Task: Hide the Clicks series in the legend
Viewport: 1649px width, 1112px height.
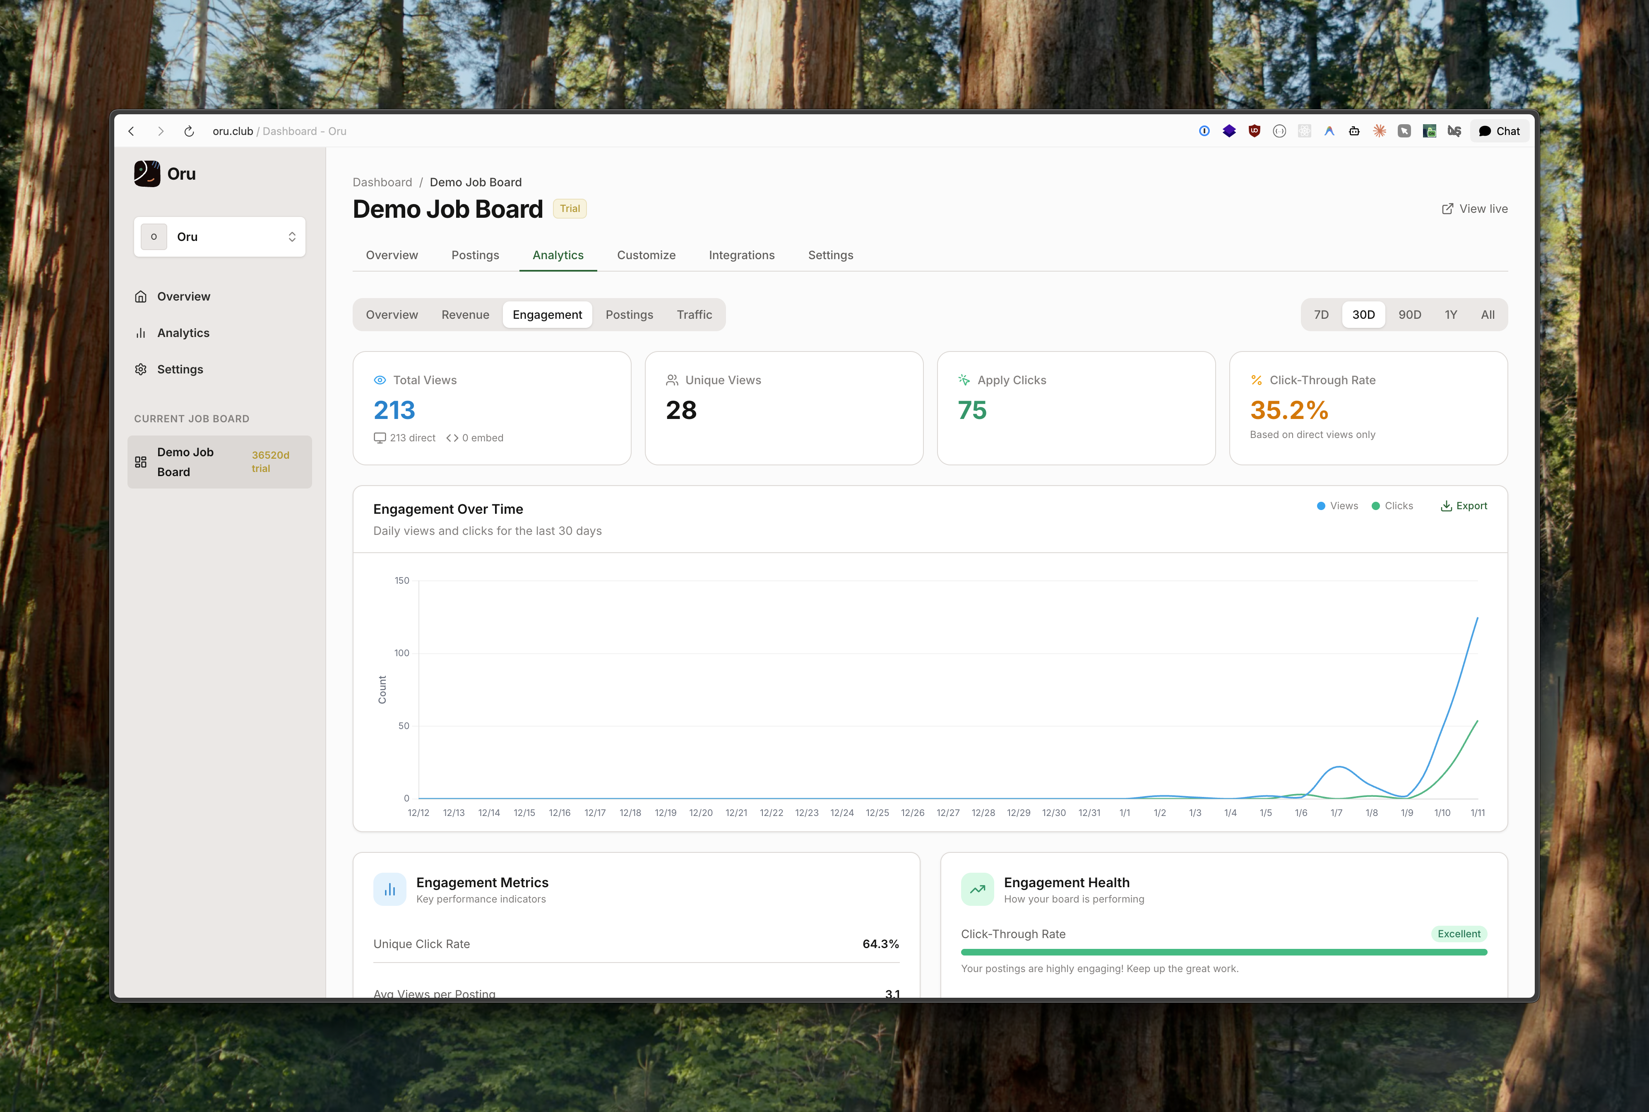Action: pos(1392,505)
